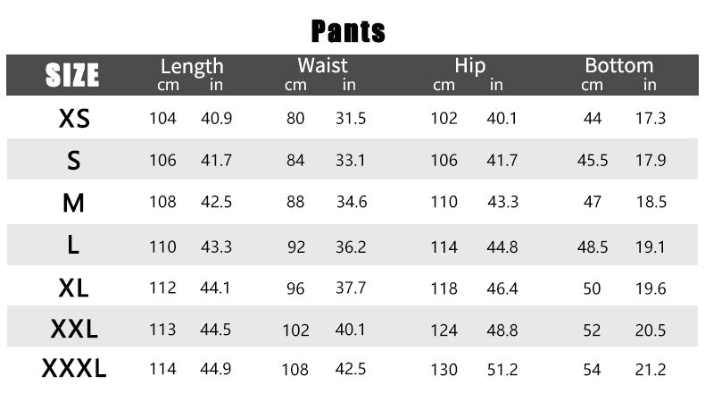
Task: Click the 118 hip cm value
Action: (444, 288)
